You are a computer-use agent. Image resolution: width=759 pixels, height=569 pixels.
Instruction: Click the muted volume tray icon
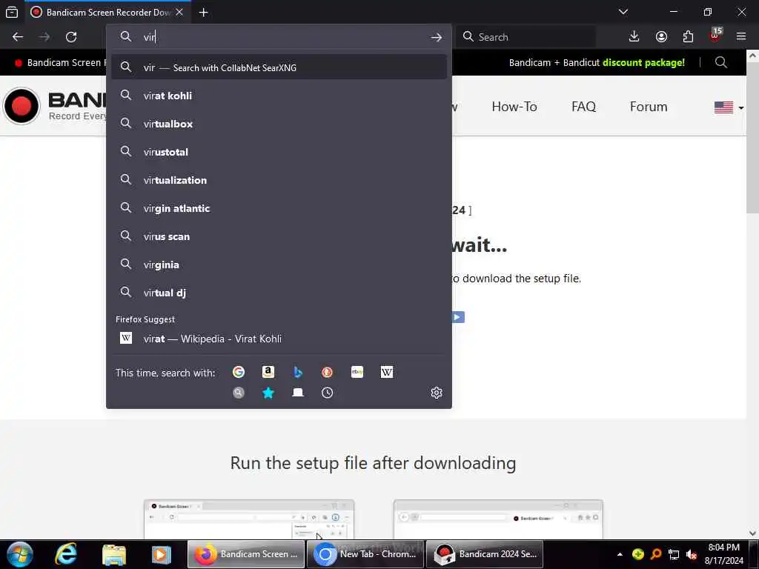[x=692, y=554]
